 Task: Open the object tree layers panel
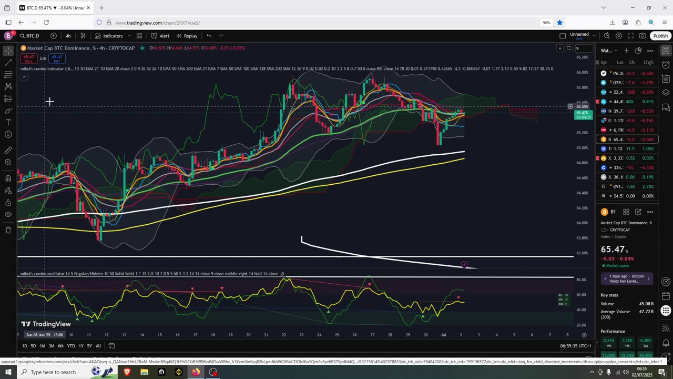[666, 93]
